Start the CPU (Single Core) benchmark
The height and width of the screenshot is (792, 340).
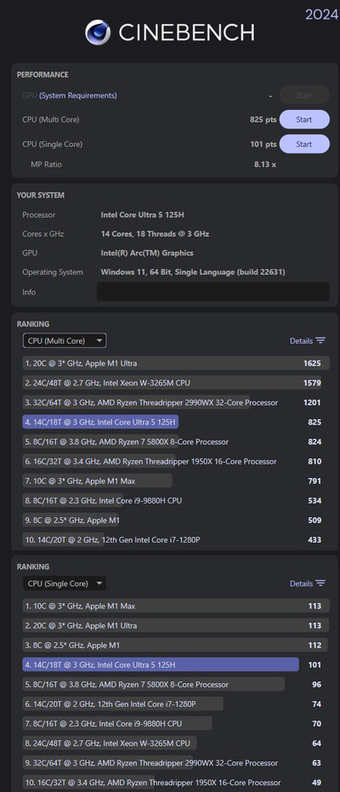point(304,144)
